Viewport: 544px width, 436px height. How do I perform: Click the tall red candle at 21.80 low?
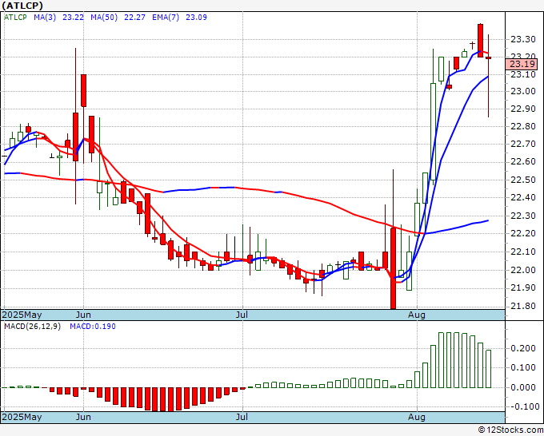click(x=393, y=268)
